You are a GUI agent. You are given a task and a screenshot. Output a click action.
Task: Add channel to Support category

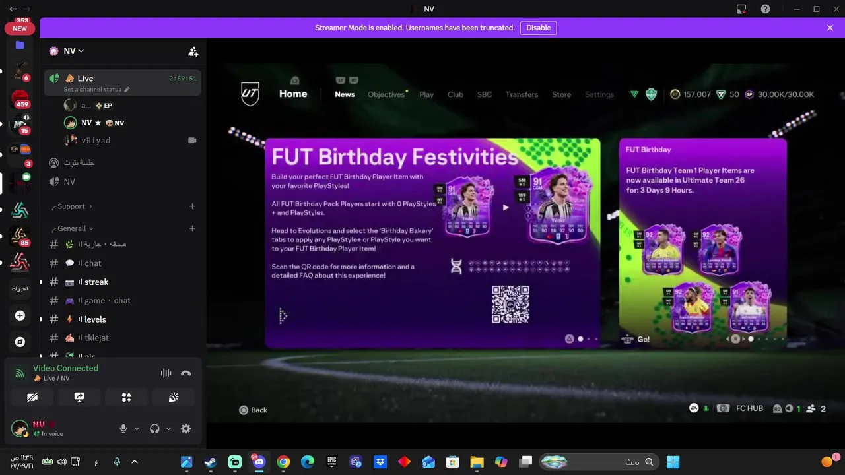192,206
